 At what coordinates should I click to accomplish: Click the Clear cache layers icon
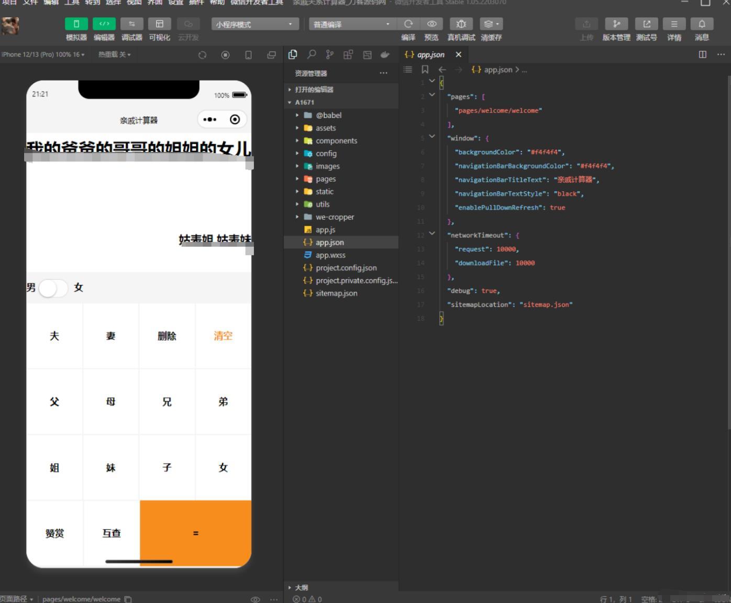(x=491, y=24)
